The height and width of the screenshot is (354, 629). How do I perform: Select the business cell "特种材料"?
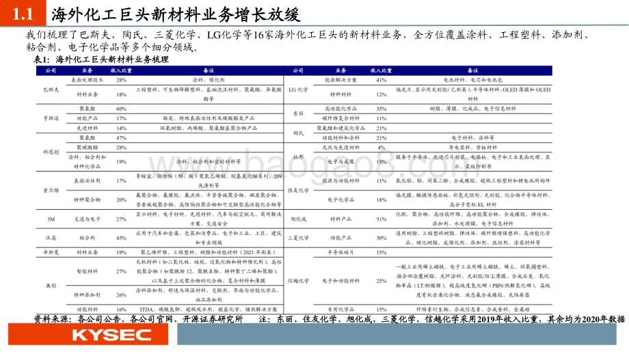coord(340,94)
